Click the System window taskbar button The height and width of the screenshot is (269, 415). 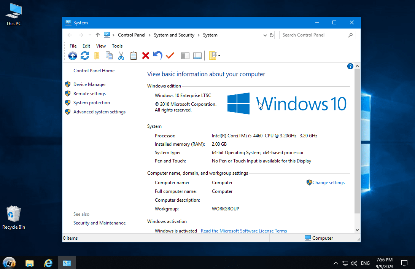pos(67,263)
